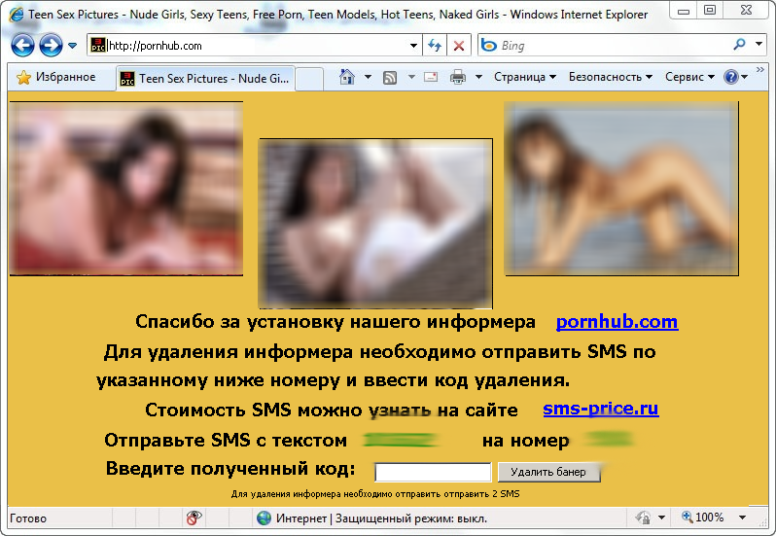
Task: Maximize the browser window
Action: 710,10
